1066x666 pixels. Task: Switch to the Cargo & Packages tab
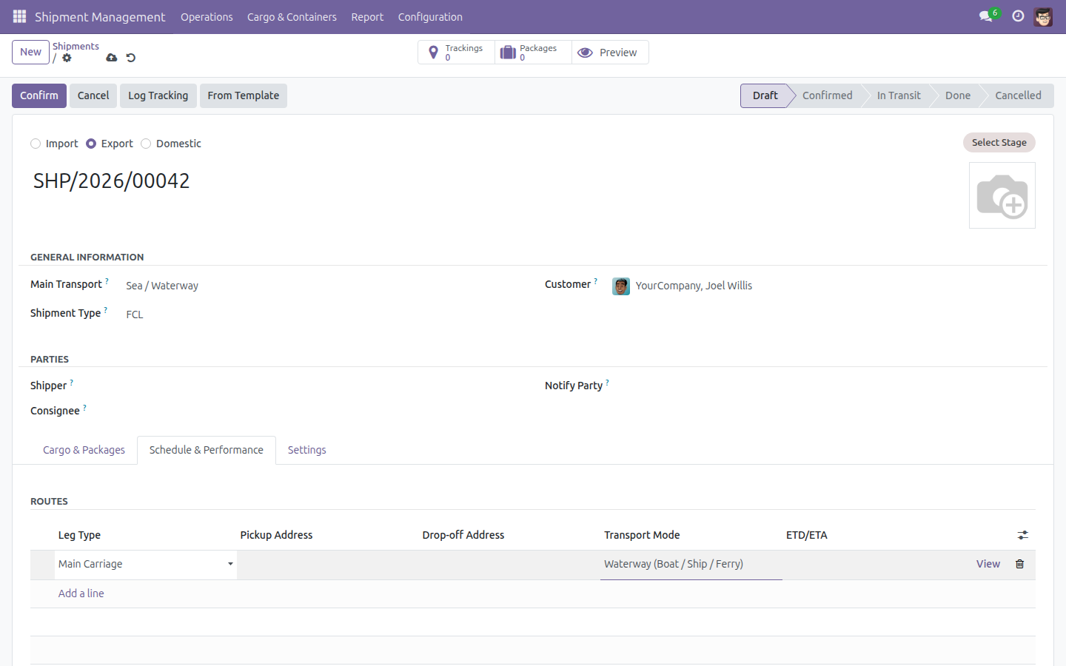(x=84, y=450)
